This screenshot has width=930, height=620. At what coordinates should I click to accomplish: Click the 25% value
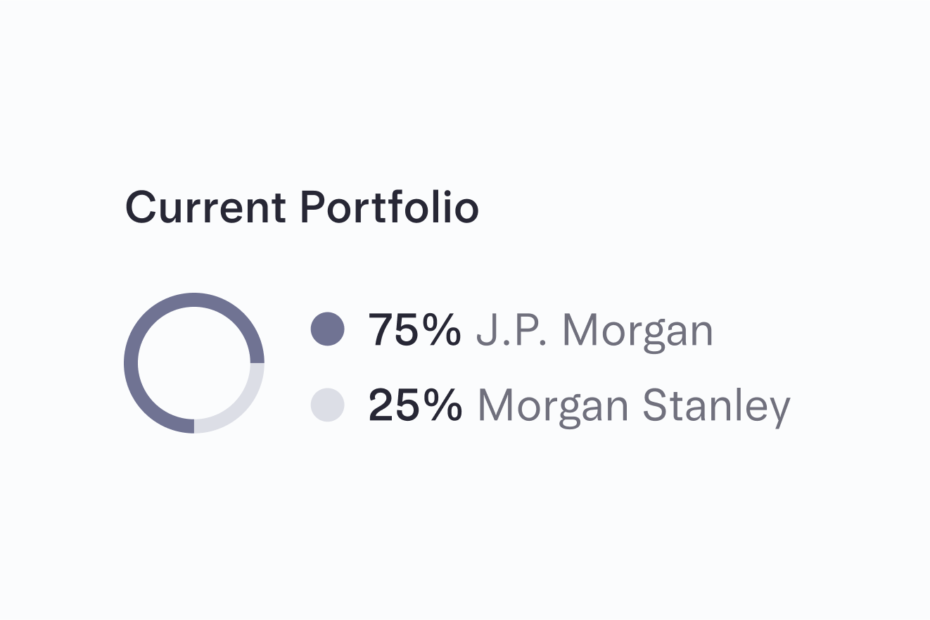(414, 406)
